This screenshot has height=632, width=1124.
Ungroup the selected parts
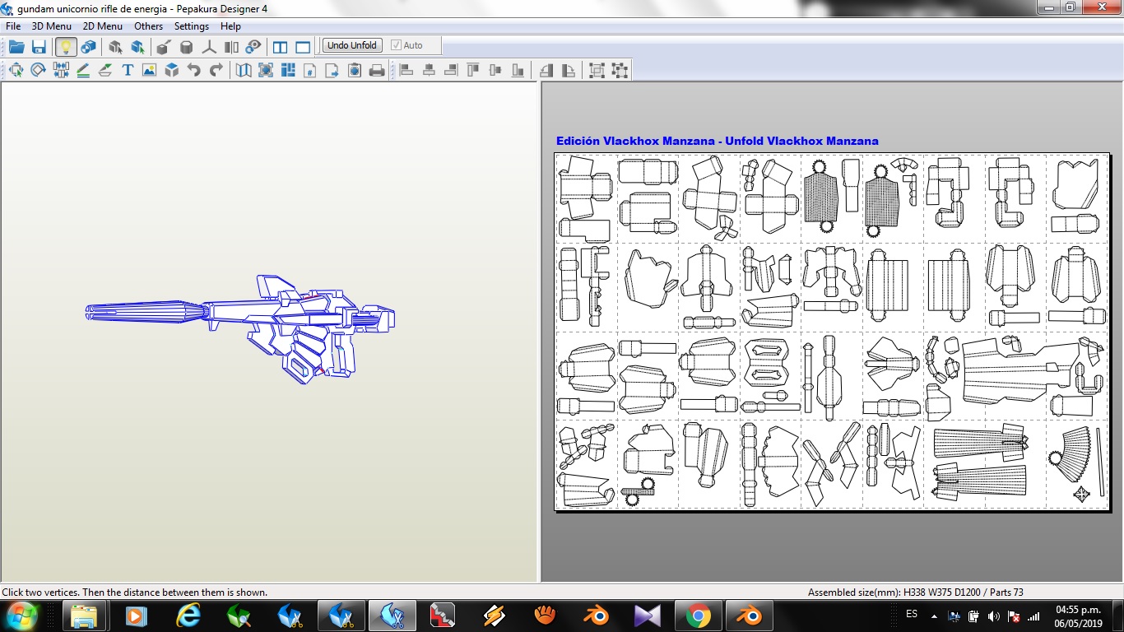tap(620, 71)
